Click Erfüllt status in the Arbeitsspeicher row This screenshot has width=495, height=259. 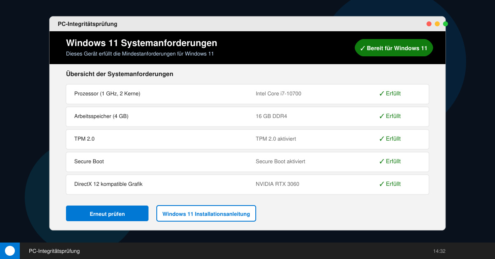[x=390, y=116]
